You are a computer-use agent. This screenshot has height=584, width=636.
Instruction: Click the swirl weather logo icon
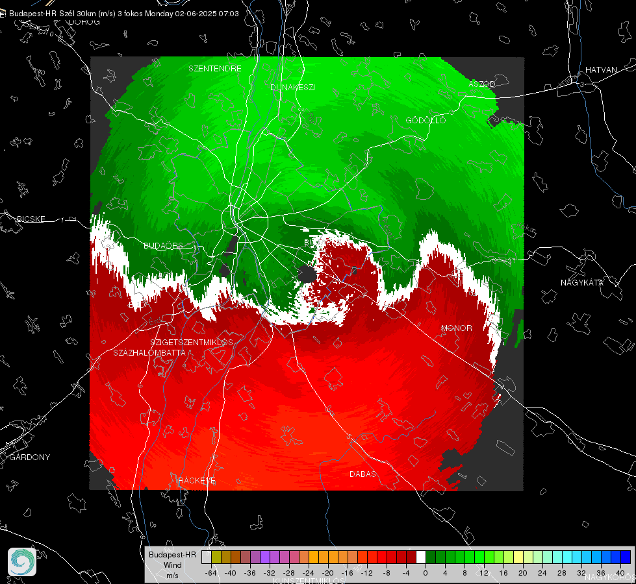22,562
